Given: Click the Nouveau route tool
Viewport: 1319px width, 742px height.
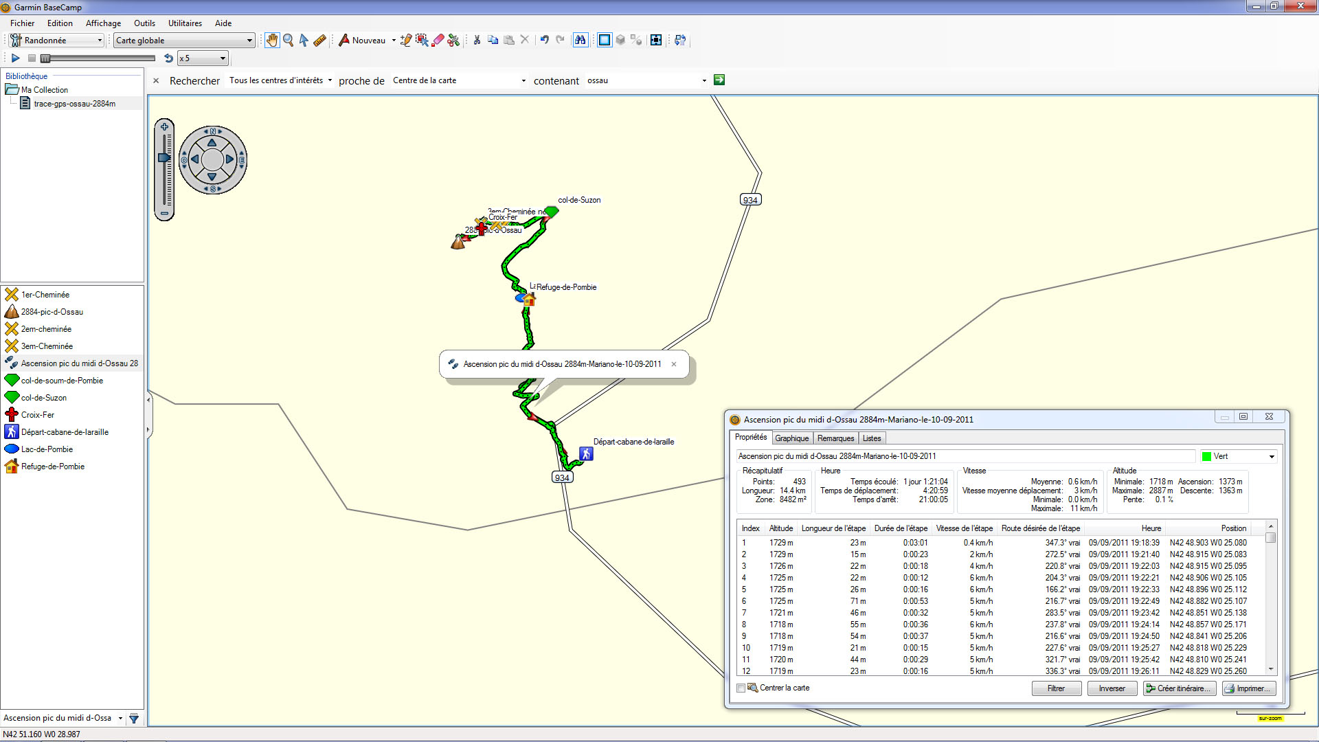Looking at the screenshot, I should pyautogui.click(x=362, y=41).
